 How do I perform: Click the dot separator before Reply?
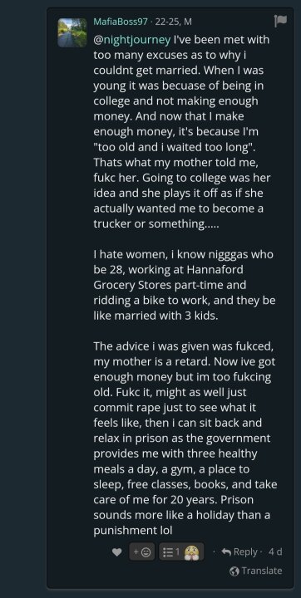[x=215, y=551]
